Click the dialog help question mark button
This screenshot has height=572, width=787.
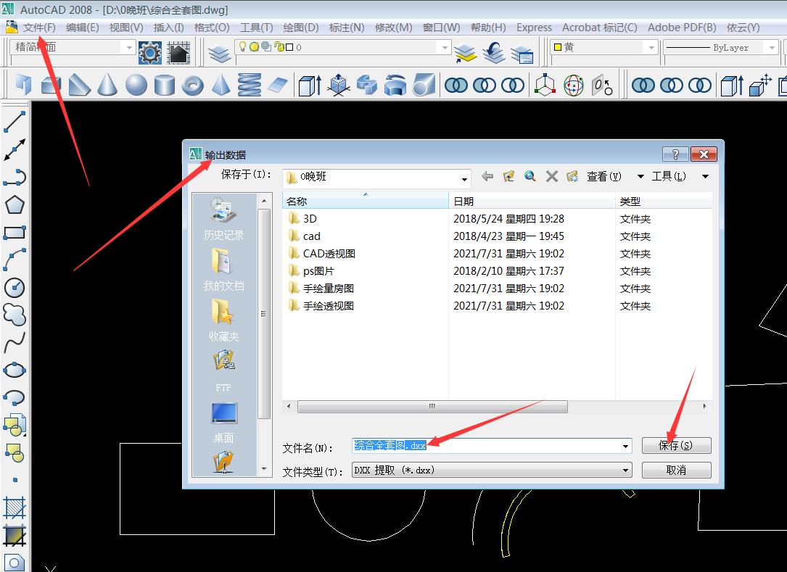pos(675,154)
